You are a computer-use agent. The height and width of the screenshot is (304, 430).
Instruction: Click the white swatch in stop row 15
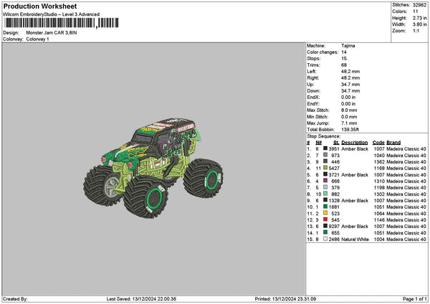coord(325,239)
